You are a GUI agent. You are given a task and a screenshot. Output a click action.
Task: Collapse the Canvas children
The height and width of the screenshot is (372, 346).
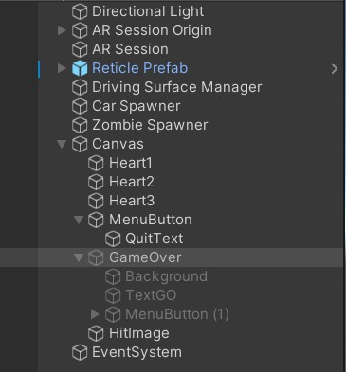pyautogui.click(x=62, y=144)
